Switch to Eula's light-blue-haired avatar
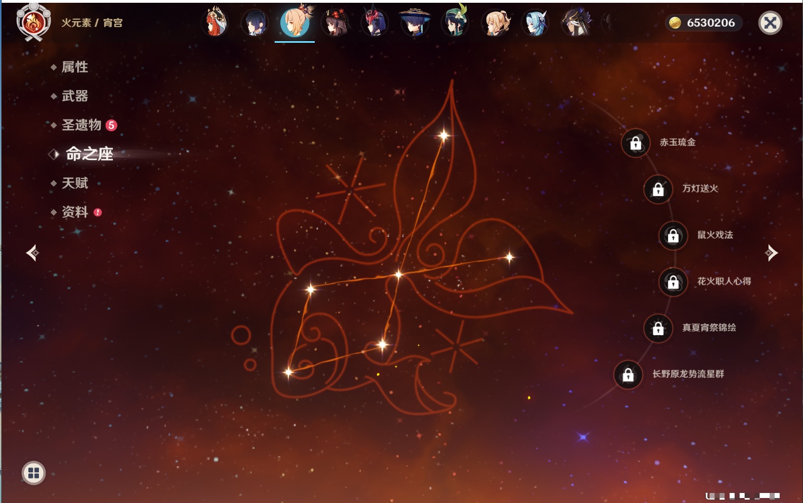 (x=535, y=23)
